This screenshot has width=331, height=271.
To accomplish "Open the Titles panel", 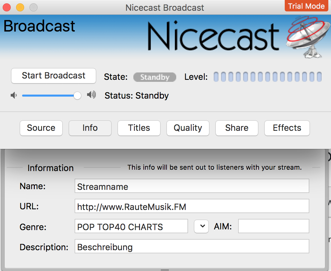I will [x=139, y=128].
